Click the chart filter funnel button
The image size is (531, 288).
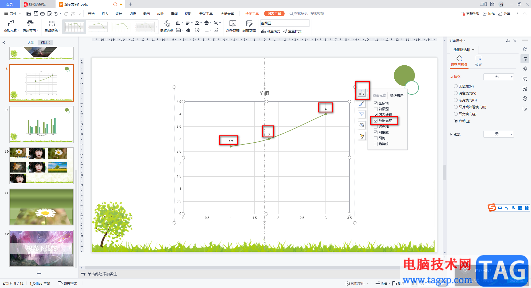(362, 114)
